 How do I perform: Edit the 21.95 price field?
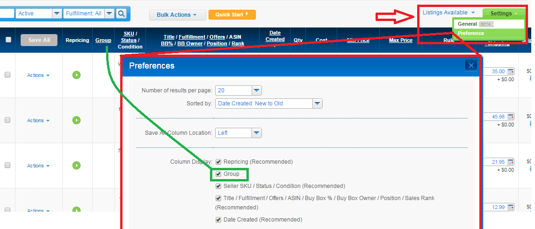(496, 162)
